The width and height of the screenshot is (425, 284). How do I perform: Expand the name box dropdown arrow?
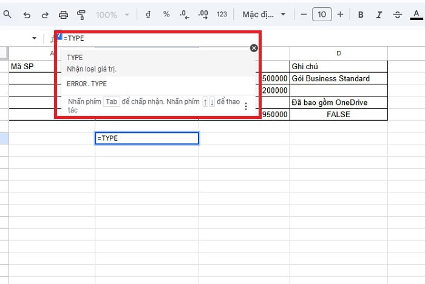35,38
